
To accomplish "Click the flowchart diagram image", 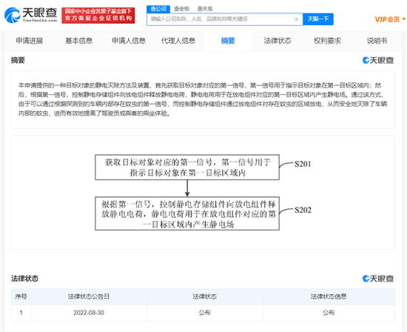I will [203, 193].
